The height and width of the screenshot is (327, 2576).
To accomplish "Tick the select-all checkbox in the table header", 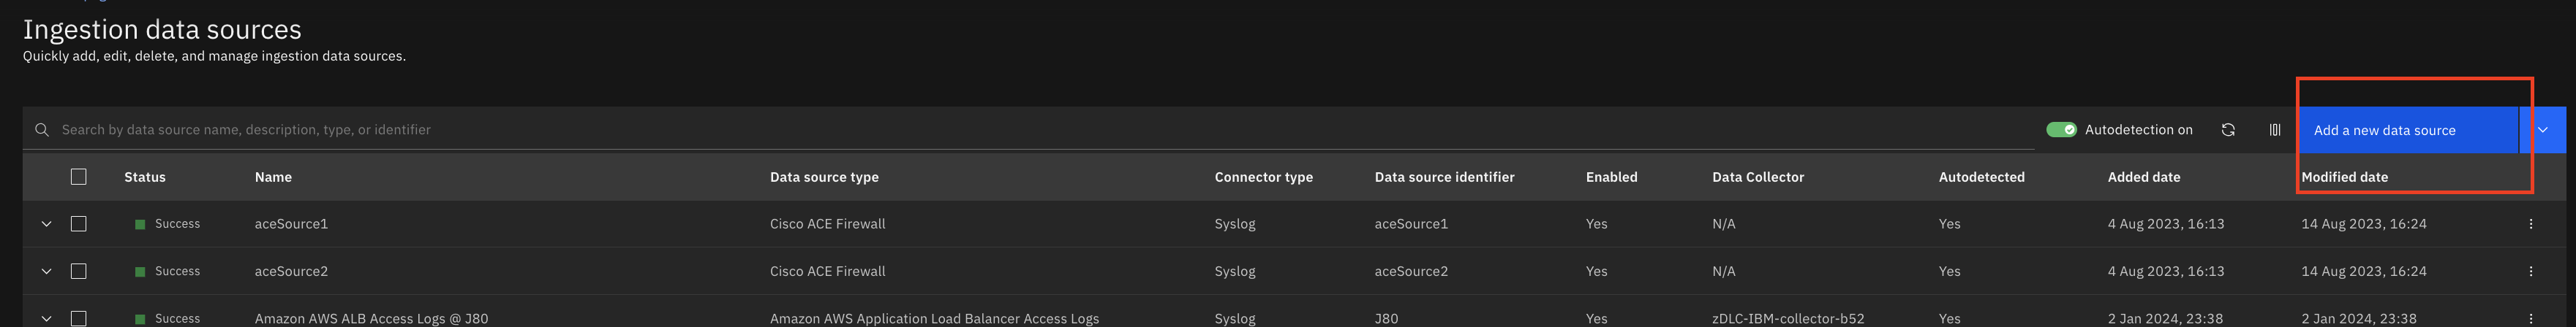I will coord(79,177).
